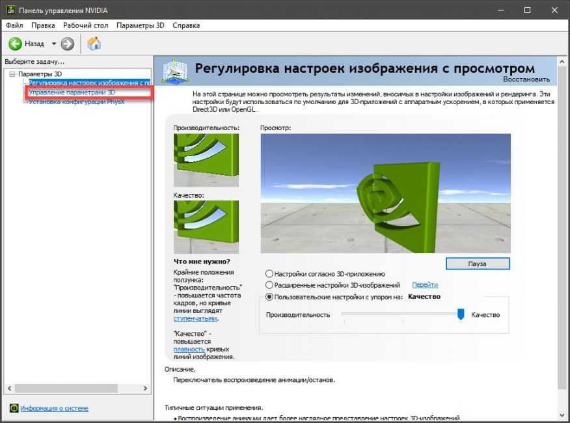
Task: Click the green Back arrow icon
Action: click(15, 44)
